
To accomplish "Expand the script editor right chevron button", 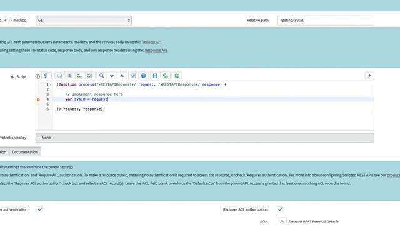I will [369, 76].
